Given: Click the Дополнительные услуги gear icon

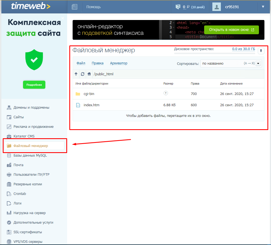Looking at the screenshot, I should point(9,223).
